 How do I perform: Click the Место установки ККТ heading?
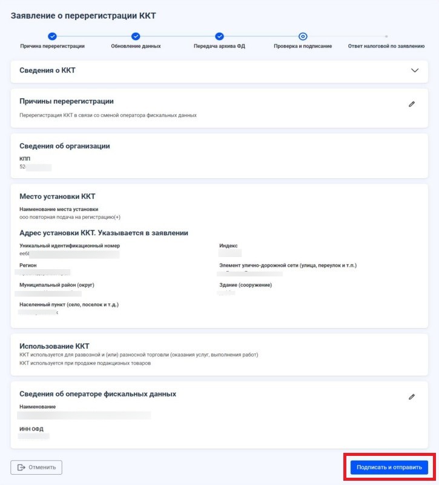57,196
